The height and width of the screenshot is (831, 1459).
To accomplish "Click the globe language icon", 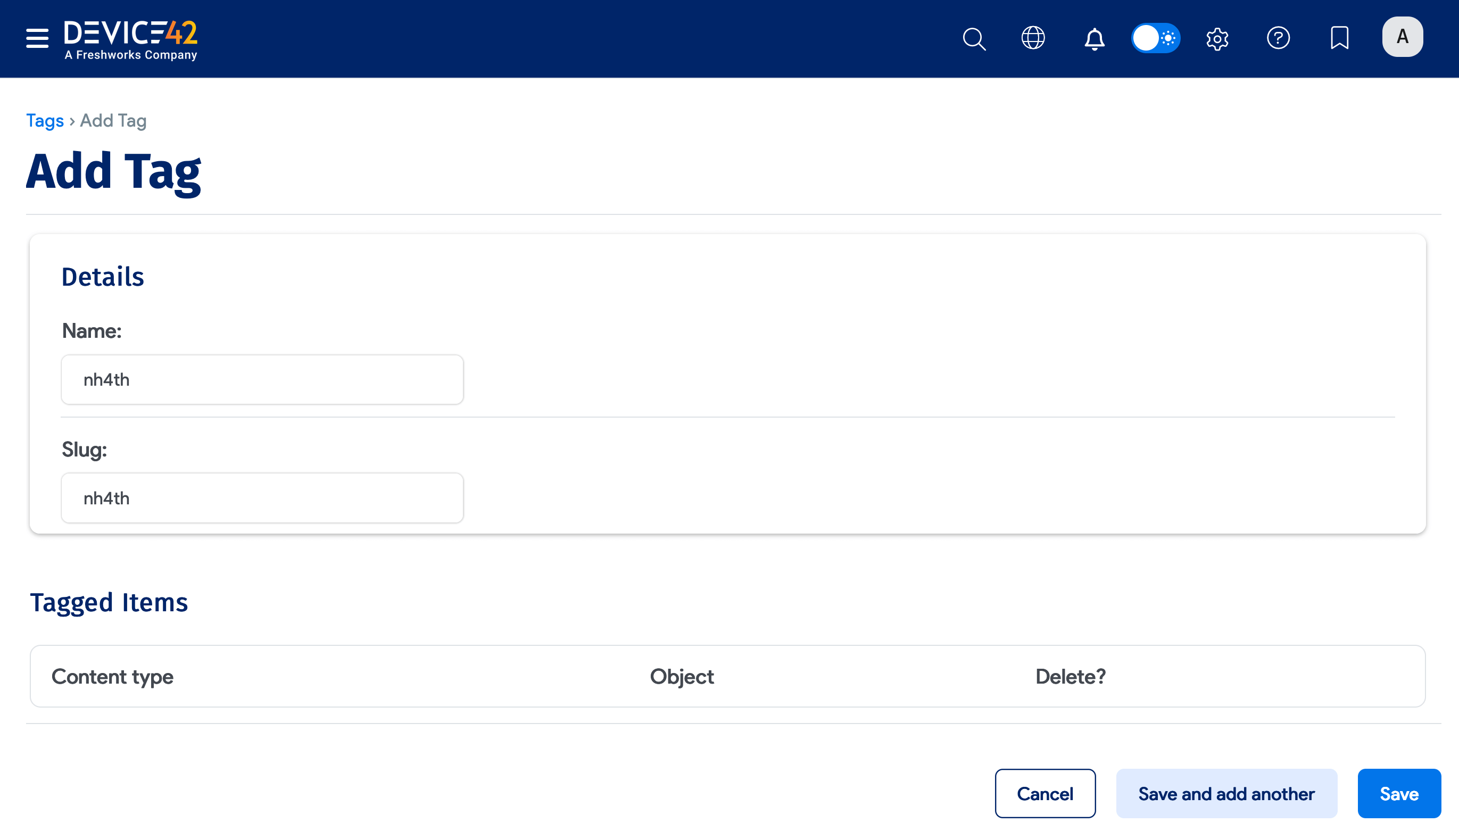I will click(1033, 38).
